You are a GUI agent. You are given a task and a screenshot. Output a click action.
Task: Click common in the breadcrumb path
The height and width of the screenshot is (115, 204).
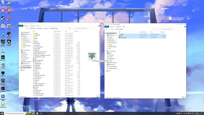46,28
